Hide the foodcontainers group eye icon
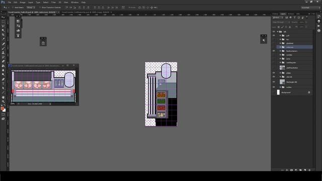Image resolution: width=322 pixels, height=181 pixels. click(x=274, y=51)
